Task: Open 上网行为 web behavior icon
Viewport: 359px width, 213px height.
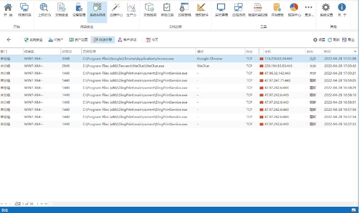Action: (x=44, y=9)
